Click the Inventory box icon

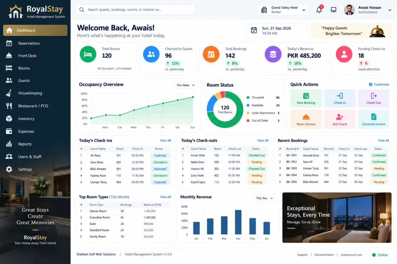[x=9, y=118]
